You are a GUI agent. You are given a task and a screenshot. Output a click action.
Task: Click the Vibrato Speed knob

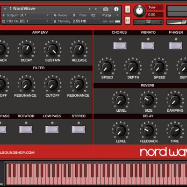pos(159,67)
